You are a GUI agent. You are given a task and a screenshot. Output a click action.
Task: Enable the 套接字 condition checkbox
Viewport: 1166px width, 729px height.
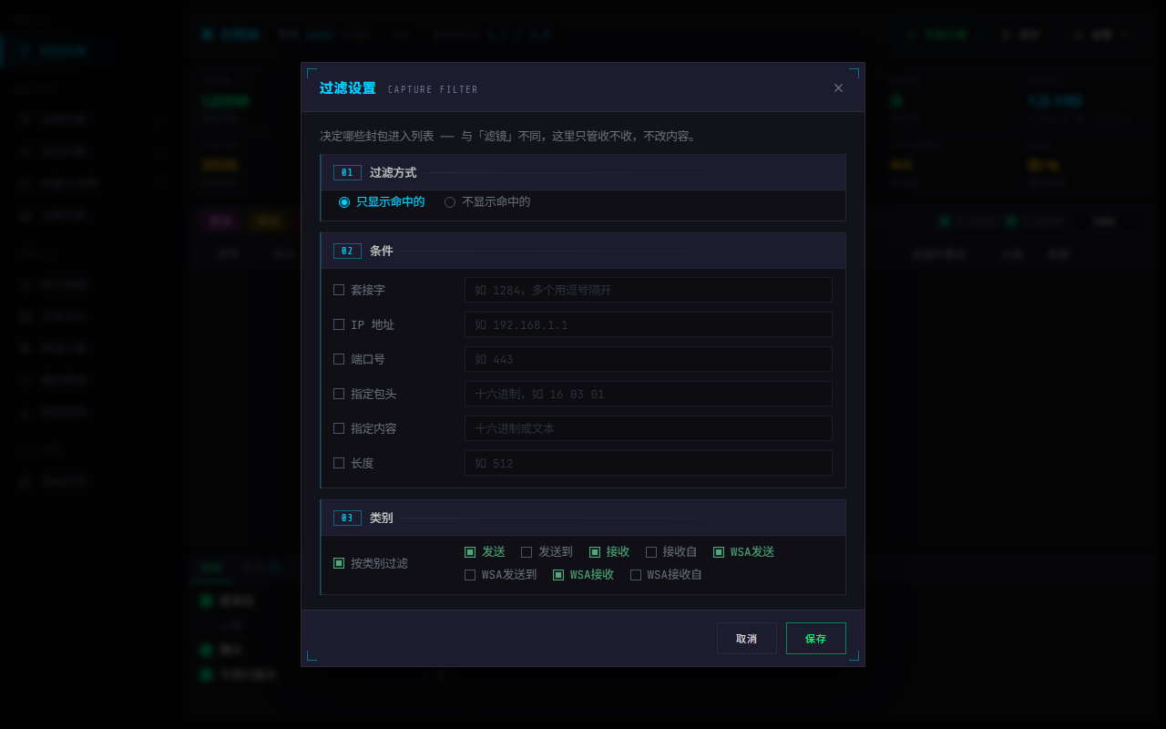point(339,290)
